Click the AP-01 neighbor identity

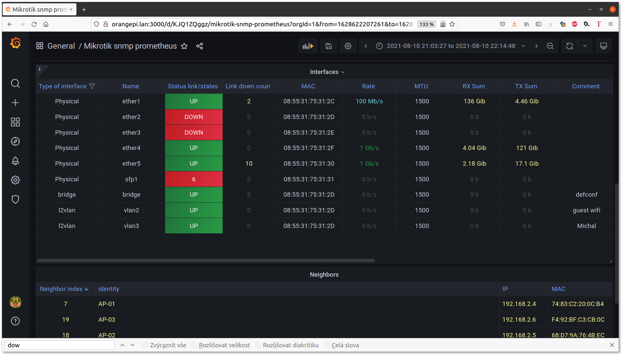click(x=106, y=304)
